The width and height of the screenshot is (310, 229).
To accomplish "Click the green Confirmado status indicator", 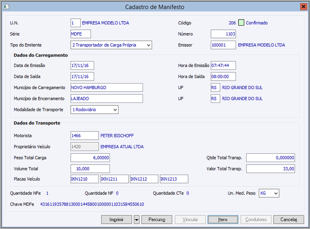I will [241, 23].
